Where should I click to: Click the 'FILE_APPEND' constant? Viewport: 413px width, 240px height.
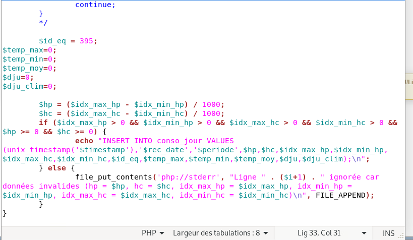340,195
